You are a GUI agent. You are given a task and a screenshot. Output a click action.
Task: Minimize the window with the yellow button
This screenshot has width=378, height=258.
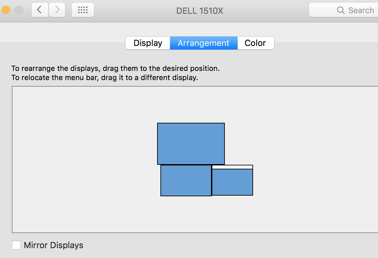pyautogui.click(x=6, y=10)
